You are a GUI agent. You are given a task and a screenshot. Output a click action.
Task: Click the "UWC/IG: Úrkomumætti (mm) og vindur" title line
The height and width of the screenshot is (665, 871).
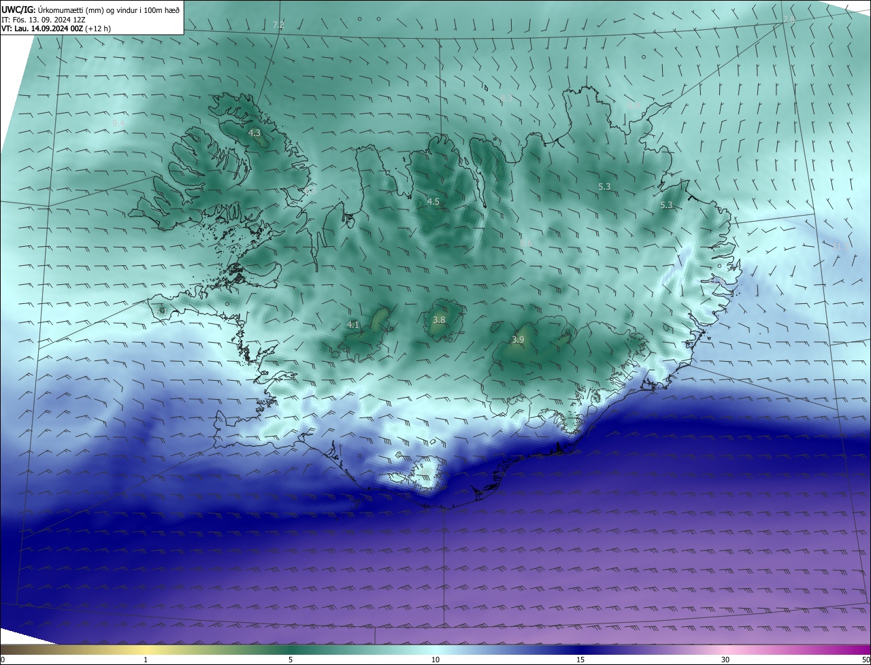91,9
